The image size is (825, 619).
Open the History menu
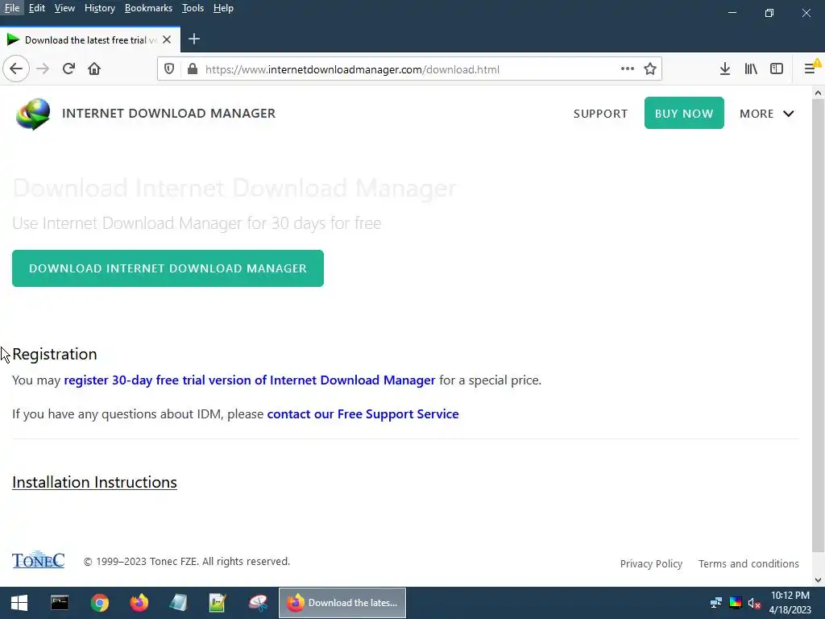point(99,8)
